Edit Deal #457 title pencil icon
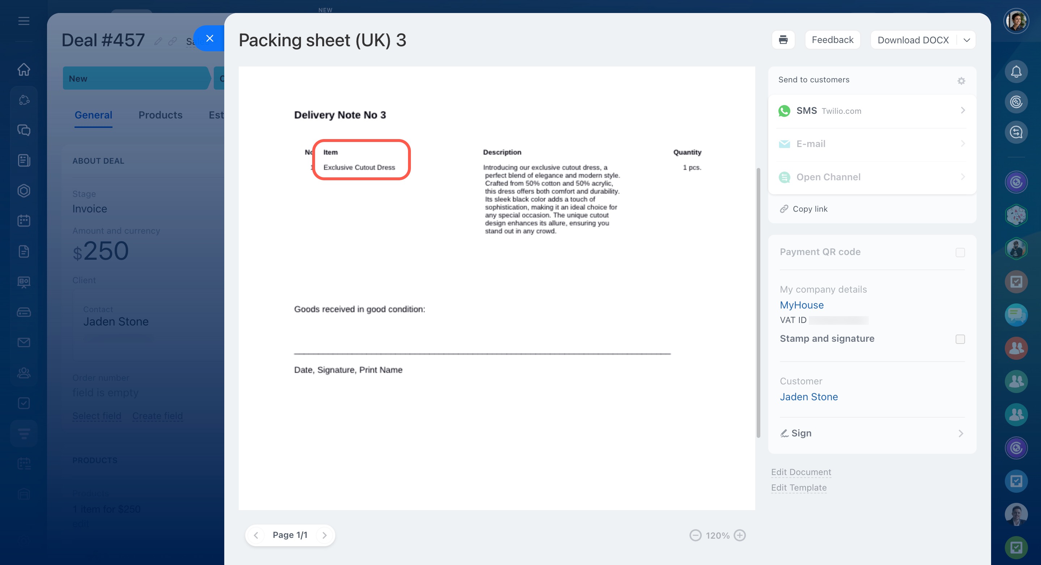The height and width of the screenshot is (565, 1041). [x=158, y=41]
